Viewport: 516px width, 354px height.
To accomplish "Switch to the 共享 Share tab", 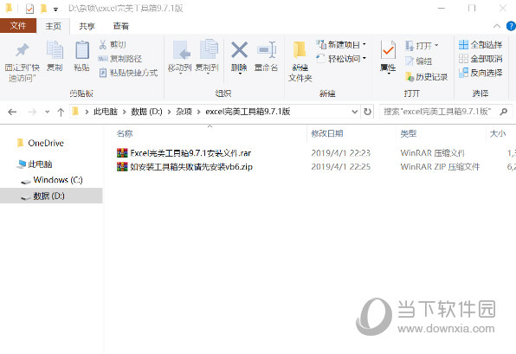I will [x=87, y=26].
